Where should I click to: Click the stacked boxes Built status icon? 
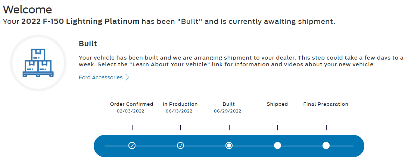coord(38,63)
